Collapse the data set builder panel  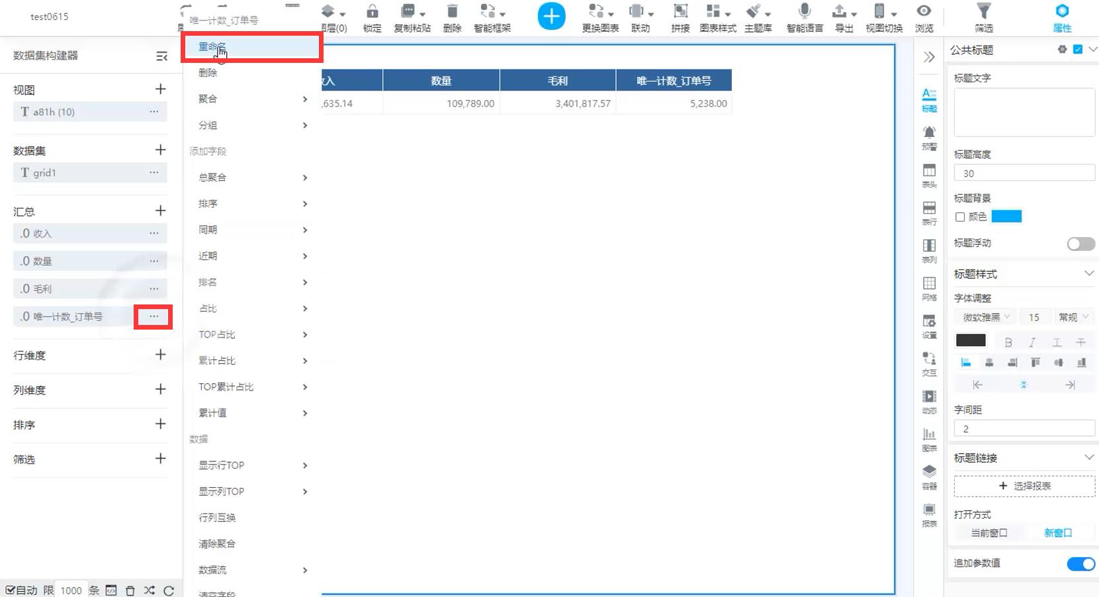pyautogui.click(x=161, y=56)
